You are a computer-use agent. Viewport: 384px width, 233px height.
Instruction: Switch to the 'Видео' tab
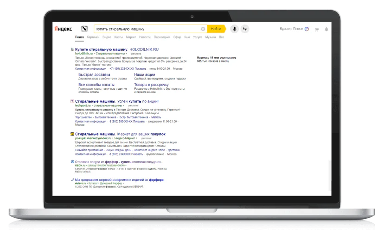tap(107, 37)
